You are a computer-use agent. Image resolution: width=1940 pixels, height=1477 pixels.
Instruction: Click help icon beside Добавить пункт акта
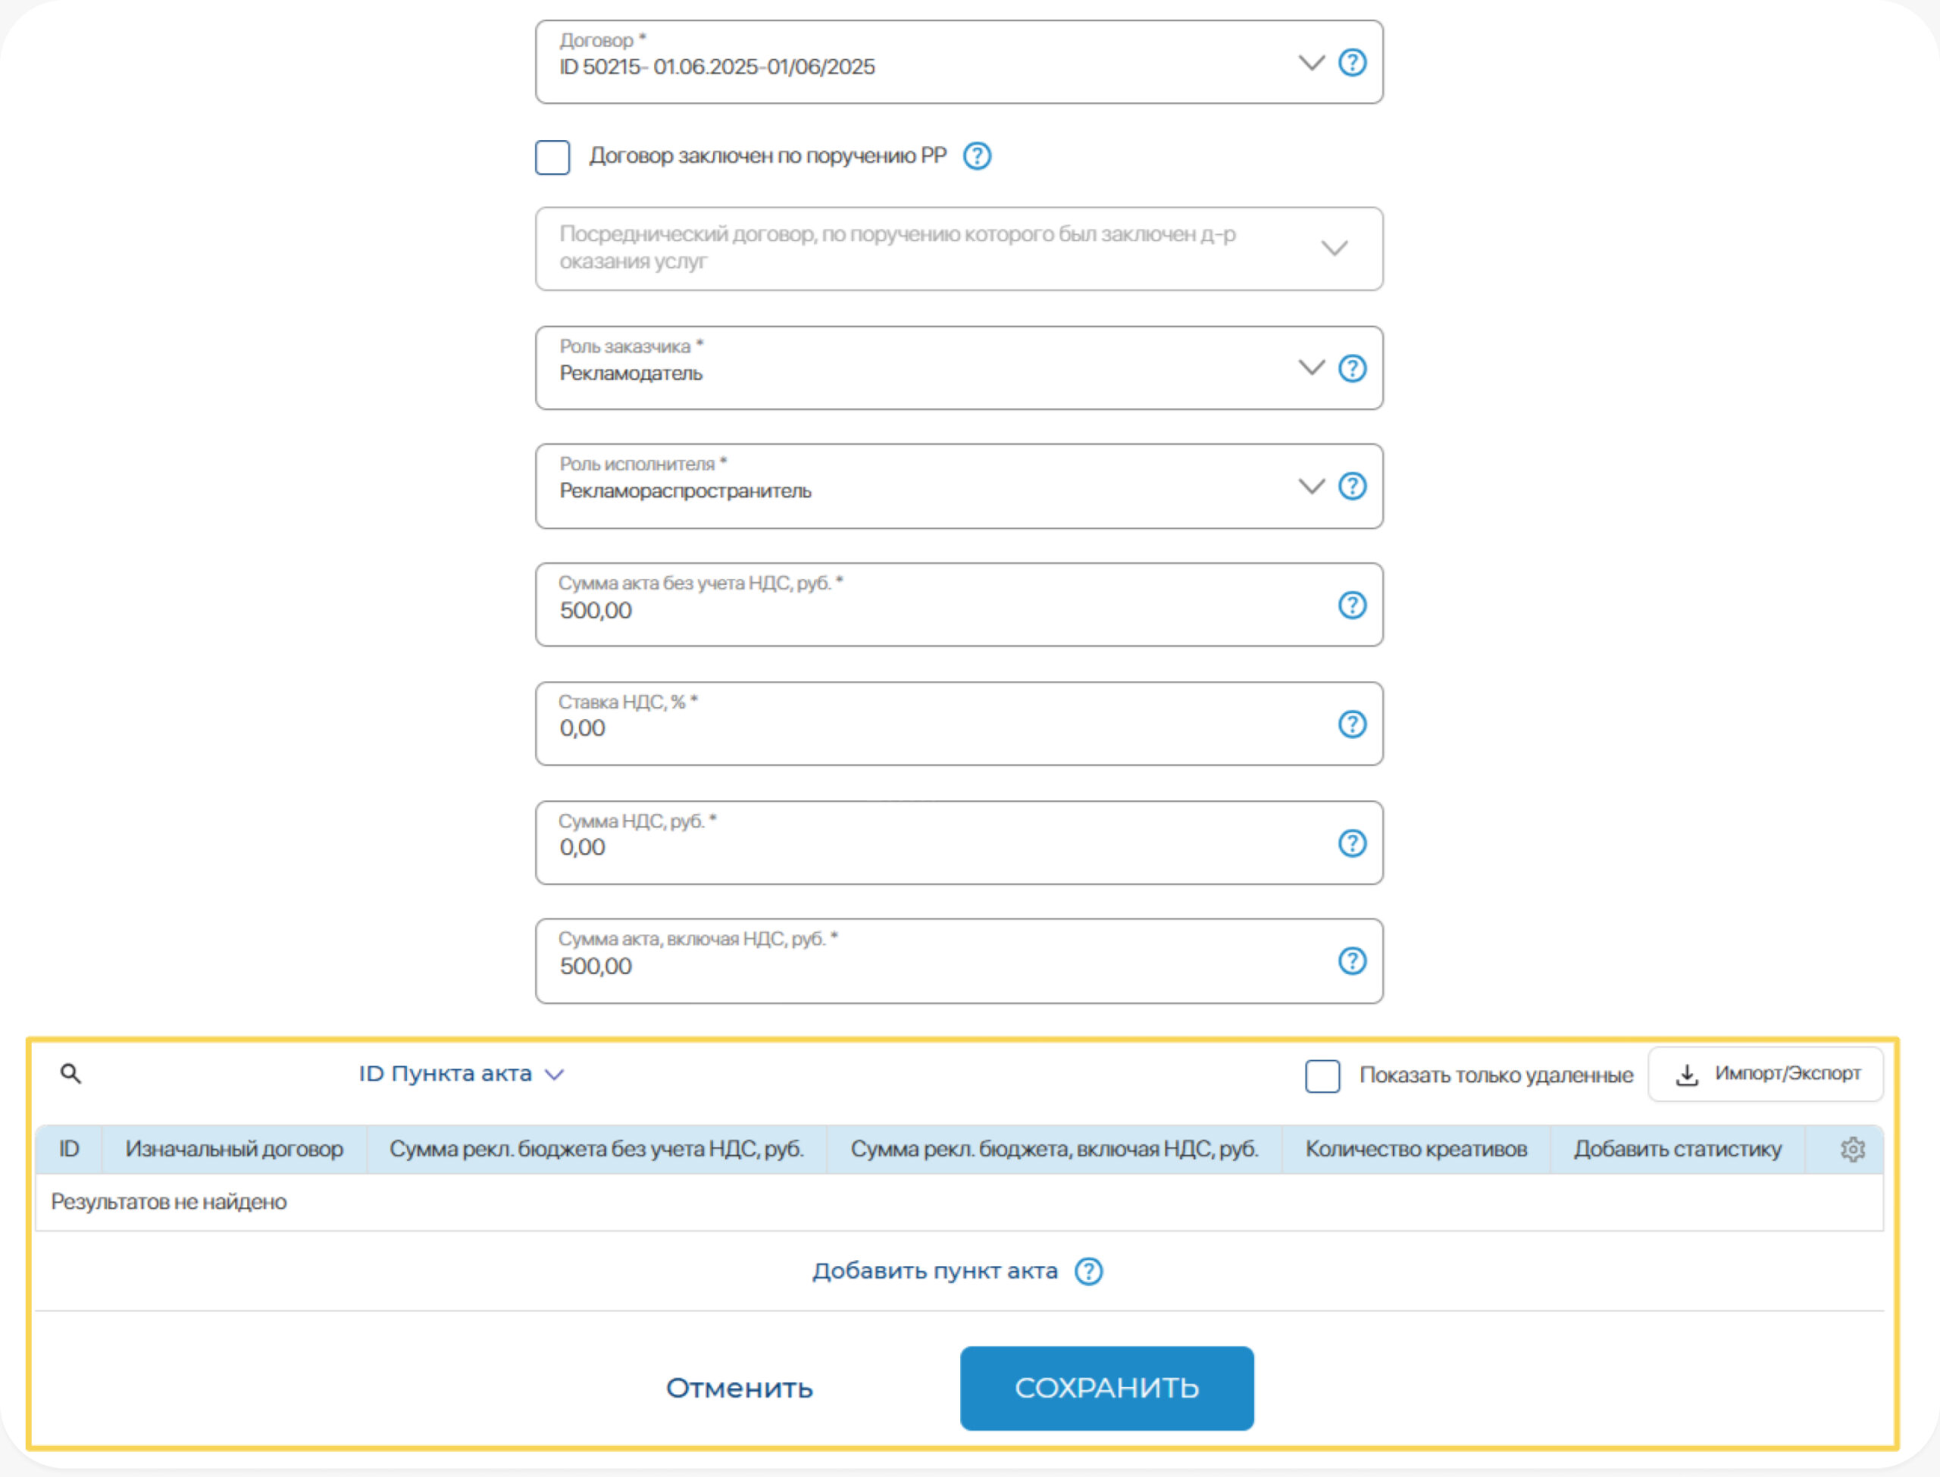[1088, 1272]
